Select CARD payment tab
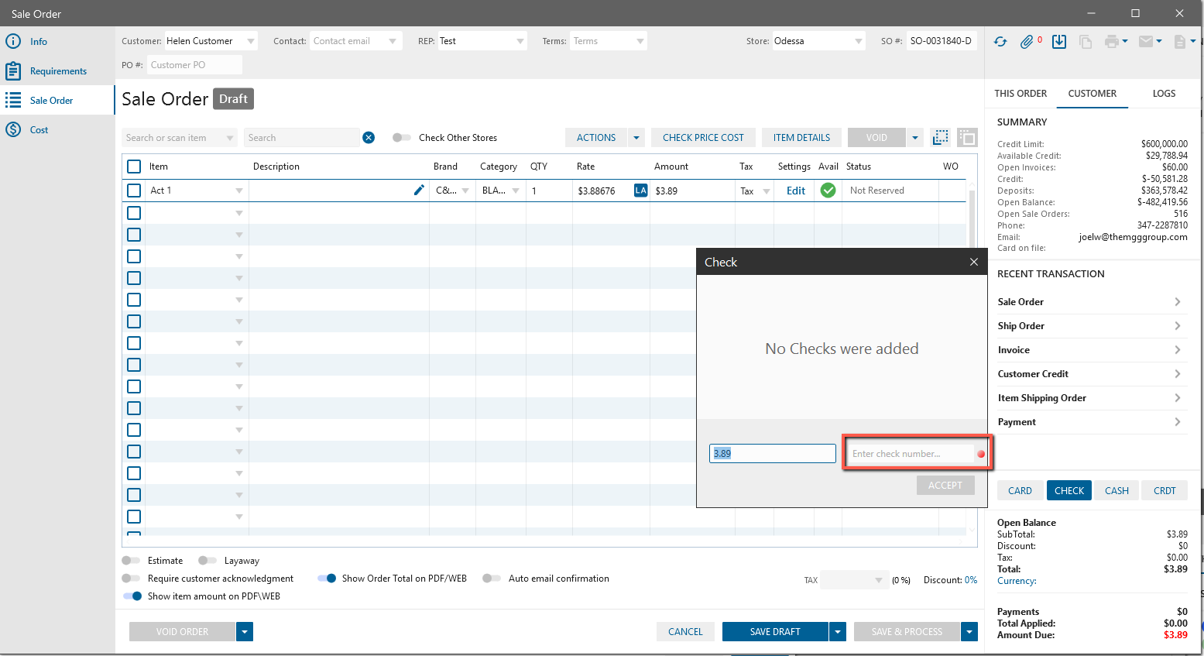1204x656 pixels. pos(1020,490)
